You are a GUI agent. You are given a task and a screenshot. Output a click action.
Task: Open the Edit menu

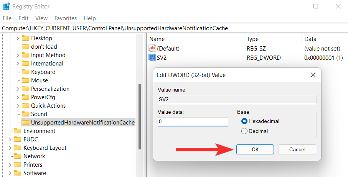point(23,18)
